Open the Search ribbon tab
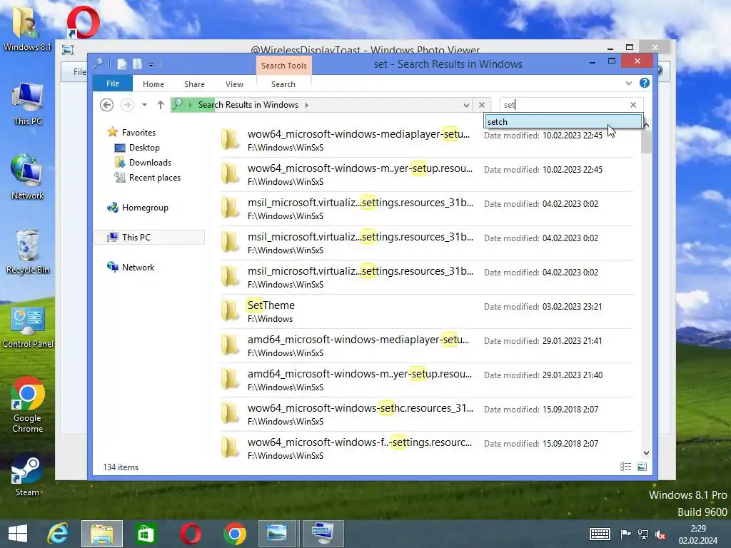731x548 pixels. [x=283, y=84]
